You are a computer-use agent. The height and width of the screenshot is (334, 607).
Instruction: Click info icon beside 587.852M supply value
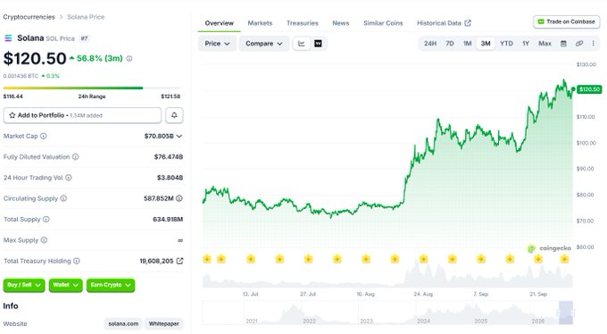click(x=179, y=198)
